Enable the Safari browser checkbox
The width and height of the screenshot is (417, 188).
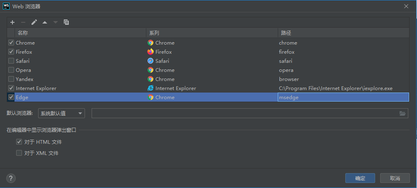[x=11, y=61]
